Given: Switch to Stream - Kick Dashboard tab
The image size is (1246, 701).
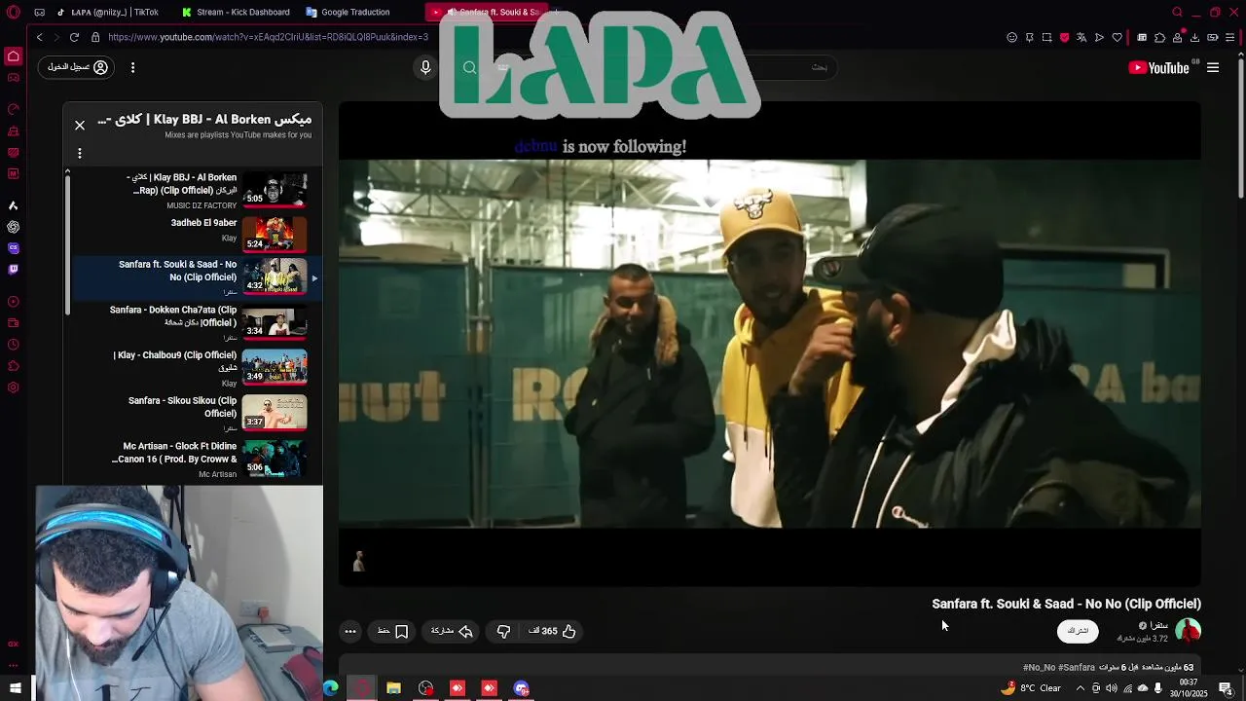Looking at the screenshot, I should [236, 12].
